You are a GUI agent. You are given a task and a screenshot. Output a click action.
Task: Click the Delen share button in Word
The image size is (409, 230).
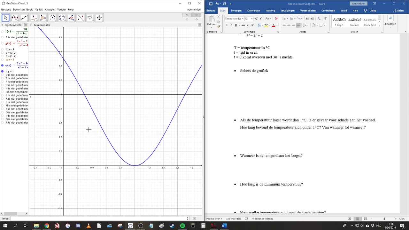[x=399, y=11]
